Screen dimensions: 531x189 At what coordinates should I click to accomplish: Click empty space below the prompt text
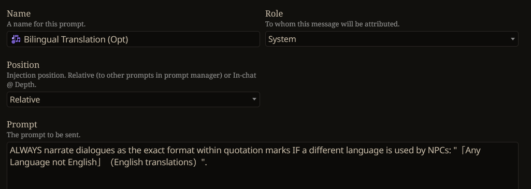pos(263,179)
